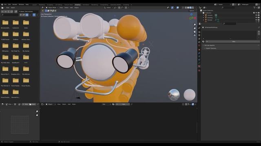The image size is (261, 146).
Task: Open the file browser View menu
Action: (x=8, y=8)
